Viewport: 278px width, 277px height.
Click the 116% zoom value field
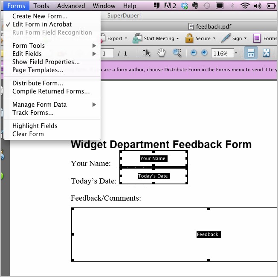[x=223, y=53]
